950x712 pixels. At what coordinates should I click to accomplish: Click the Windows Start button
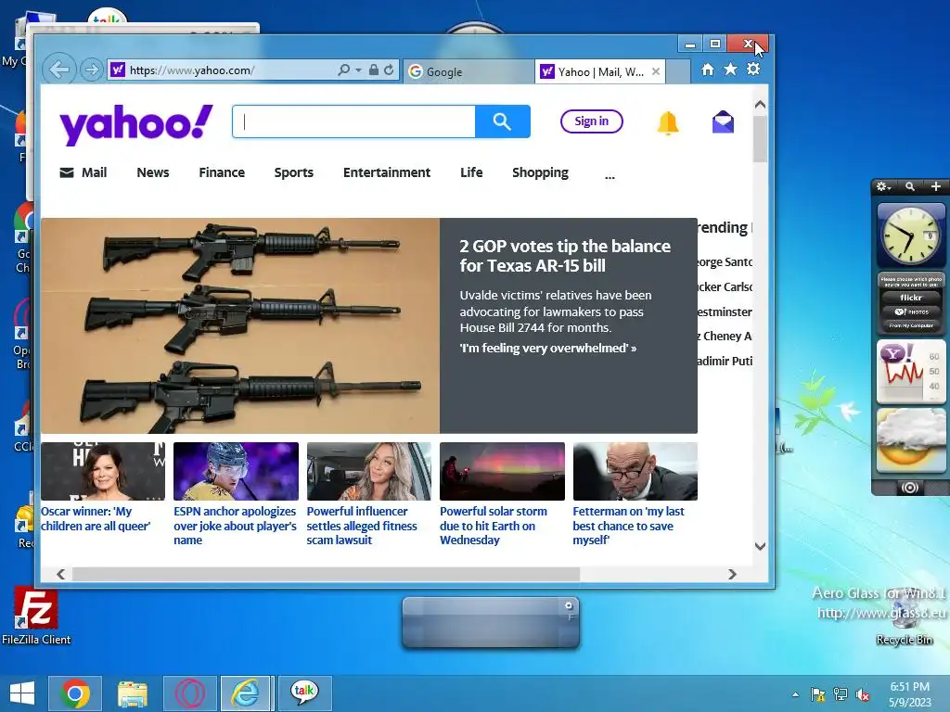[22, 693]
